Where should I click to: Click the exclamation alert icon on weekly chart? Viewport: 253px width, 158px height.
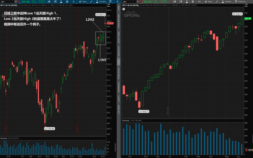coord(124,9)
